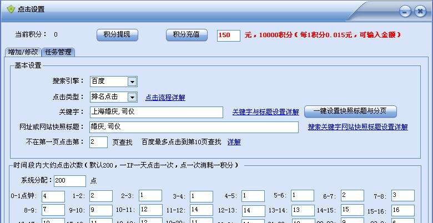Open the 详解 link after 页查找

coord(234,142)
